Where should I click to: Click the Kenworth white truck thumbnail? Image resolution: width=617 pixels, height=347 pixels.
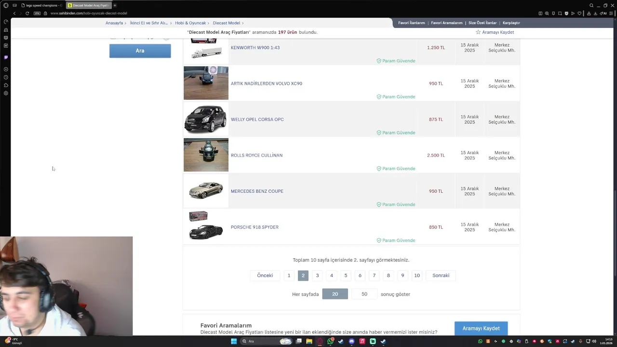tap(206, 50)
